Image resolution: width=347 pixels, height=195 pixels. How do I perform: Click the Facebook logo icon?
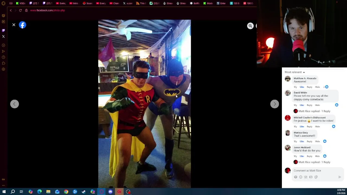[x=23, y=25]
